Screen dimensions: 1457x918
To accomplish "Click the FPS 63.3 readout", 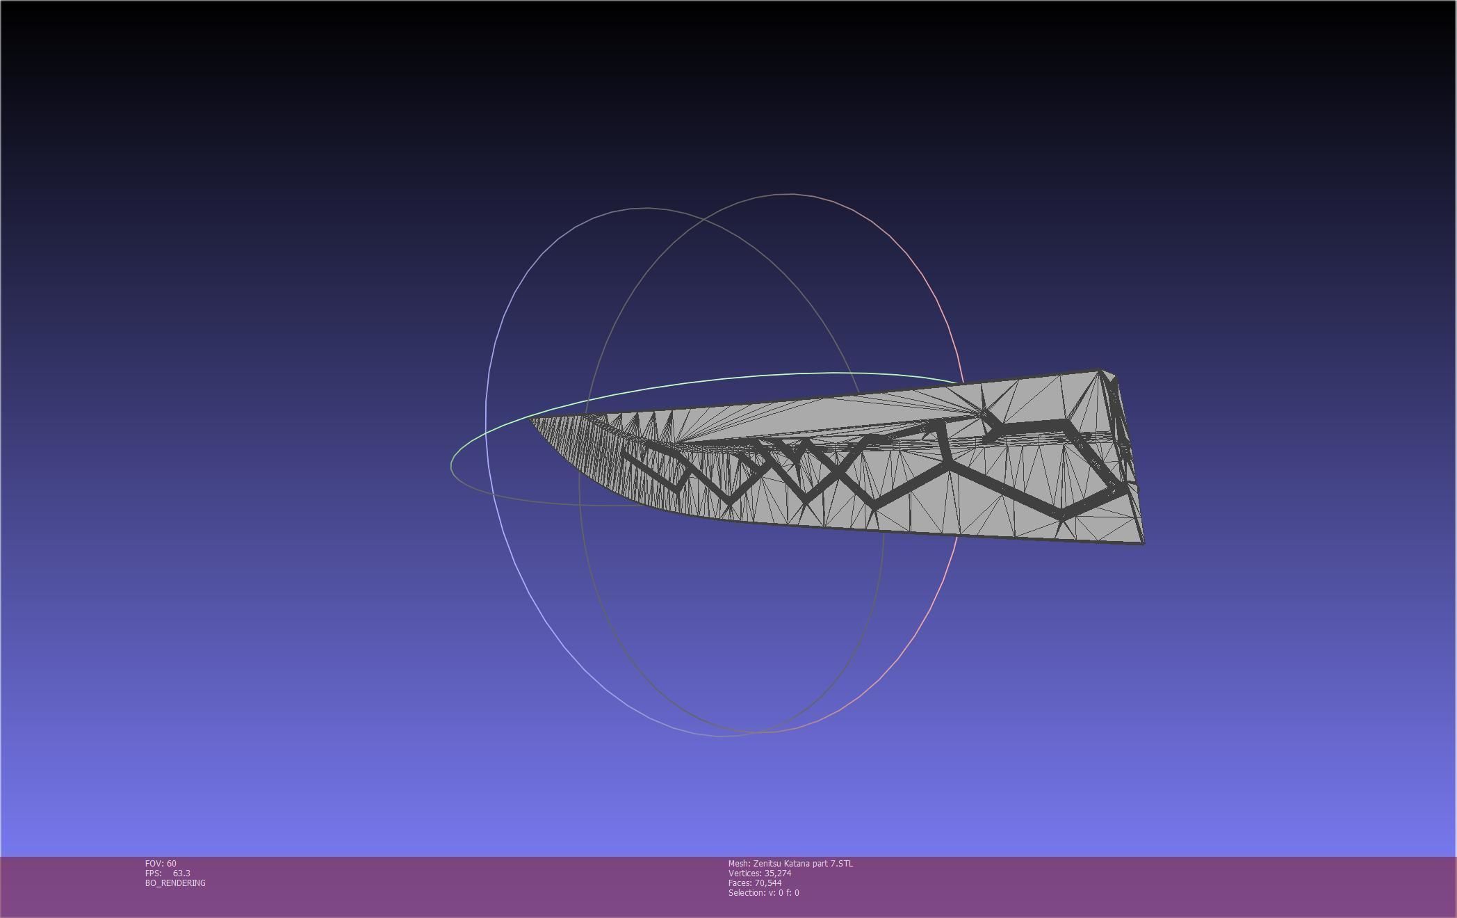I will click(x=168, y=873).
